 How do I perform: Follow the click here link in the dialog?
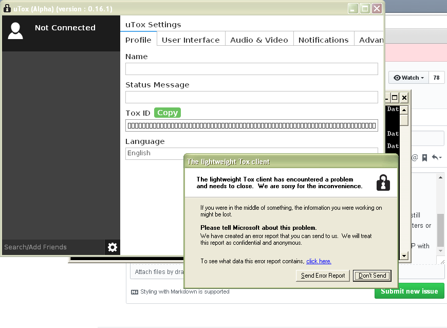point(318,261)
